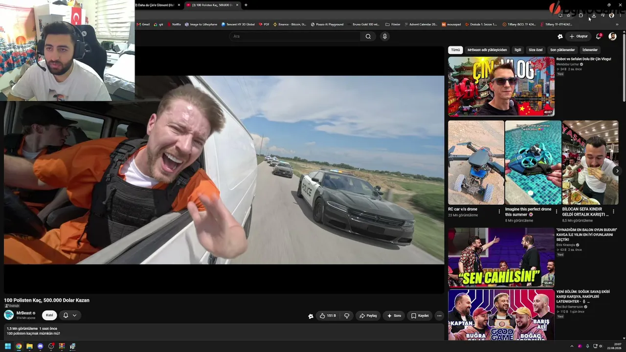Open the 'Filmler' bookmarks folder

[x=393, y=24]
